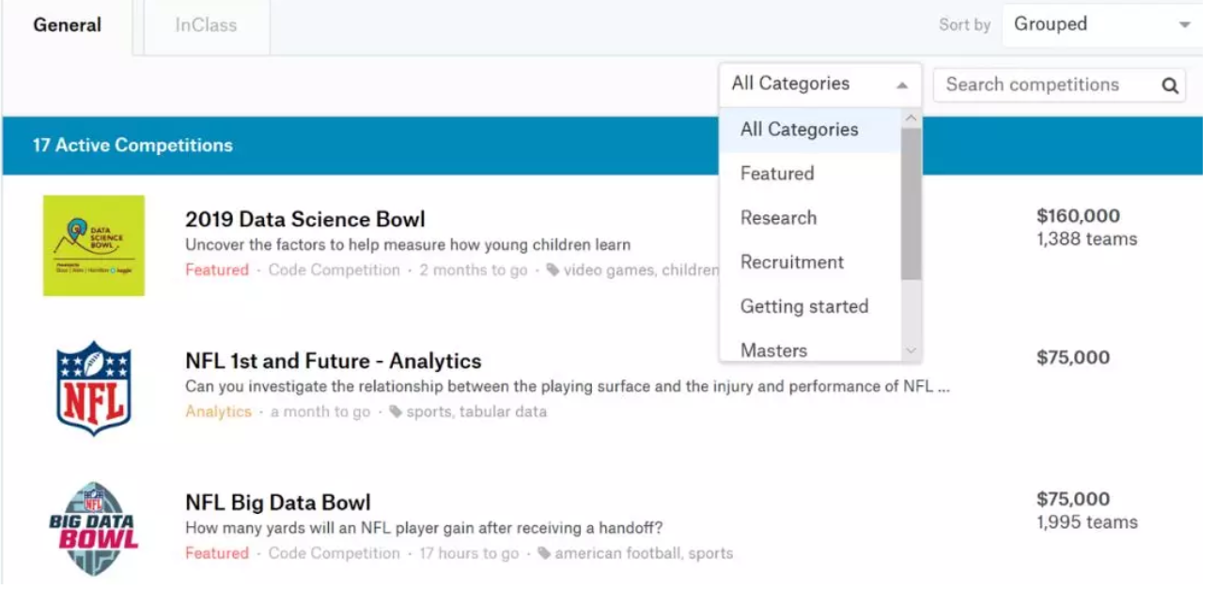The height and width of the screenshot is (605, 1215).
Task: Click the Big Data Bowl logo
Action: click(94, 528)
